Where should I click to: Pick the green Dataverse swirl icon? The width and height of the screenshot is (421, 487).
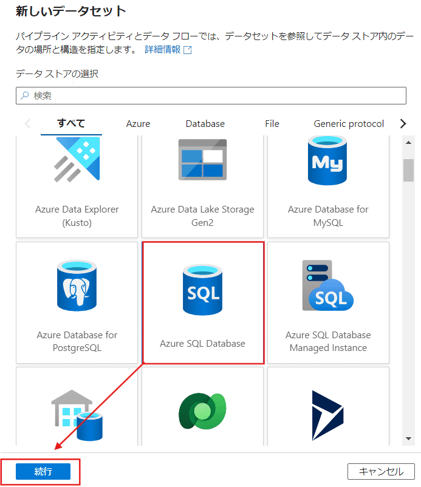point(202,411)
